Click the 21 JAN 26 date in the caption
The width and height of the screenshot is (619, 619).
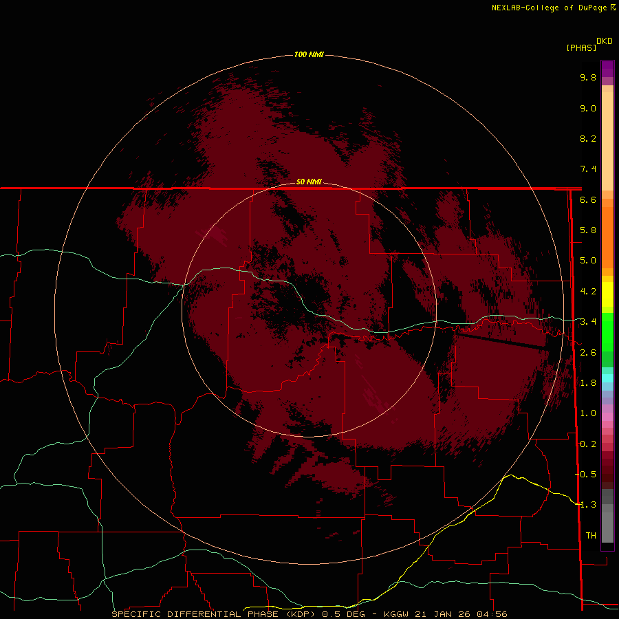(x=442, y=614)
